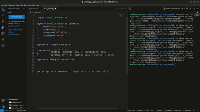Click Spaces: 4 indentation setting
This screenshot has width=200, height=112.
(140, 111)
